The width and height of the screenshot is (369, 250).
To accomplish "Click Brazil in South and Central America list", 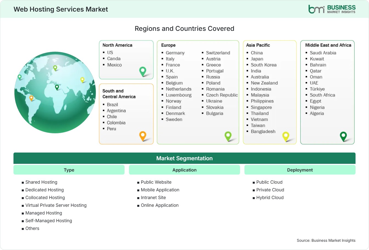I will [x=112, y=105].
